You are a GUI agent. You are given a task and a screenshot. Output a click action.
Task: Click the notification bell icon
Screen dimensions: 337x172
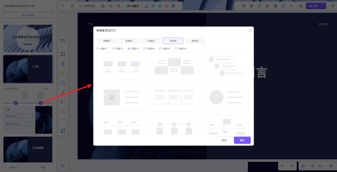[333, 6]
